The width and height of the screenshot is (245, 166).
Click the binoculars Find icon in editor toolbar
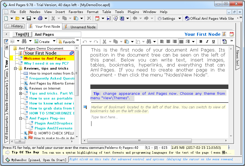click(x=149, y=42)
